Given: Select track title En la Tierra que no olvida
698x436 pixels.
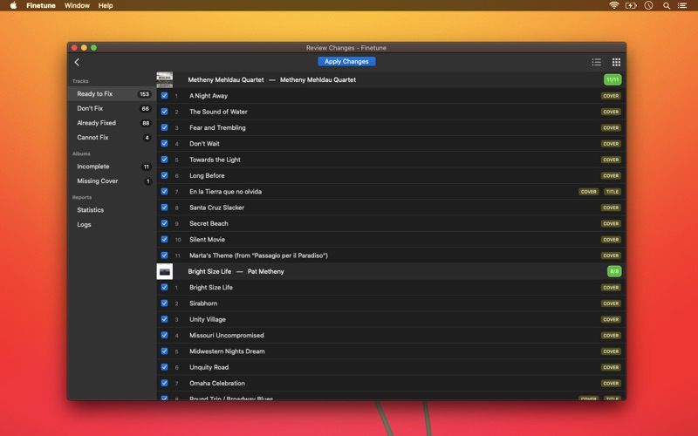Looking at the screenshot, I should point(225,192).
